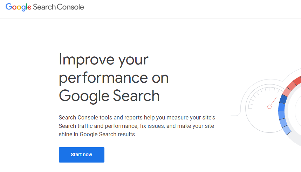The width and height of the screenshot is (301, 172).
Task: Click the "performance on" headline line
Action: 114,77
